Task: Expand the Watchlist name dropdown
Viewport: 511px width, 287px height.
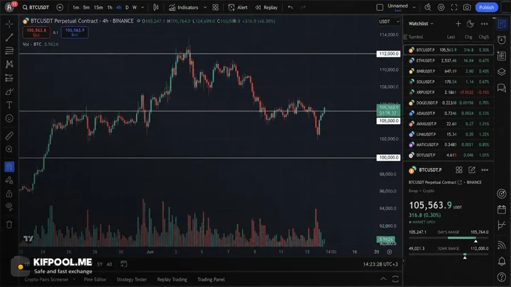Action: click(x=421, y=23)
